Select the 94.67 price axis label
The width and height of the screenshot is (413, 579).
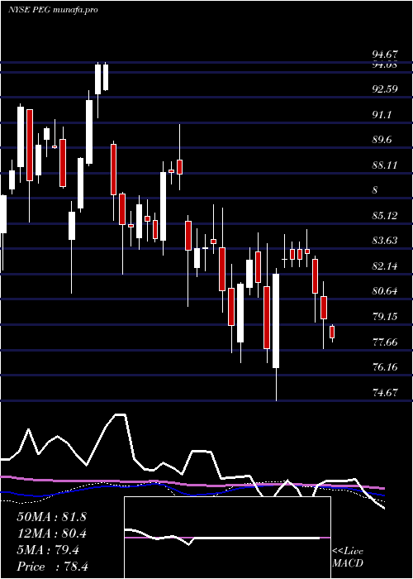[385, 55]
